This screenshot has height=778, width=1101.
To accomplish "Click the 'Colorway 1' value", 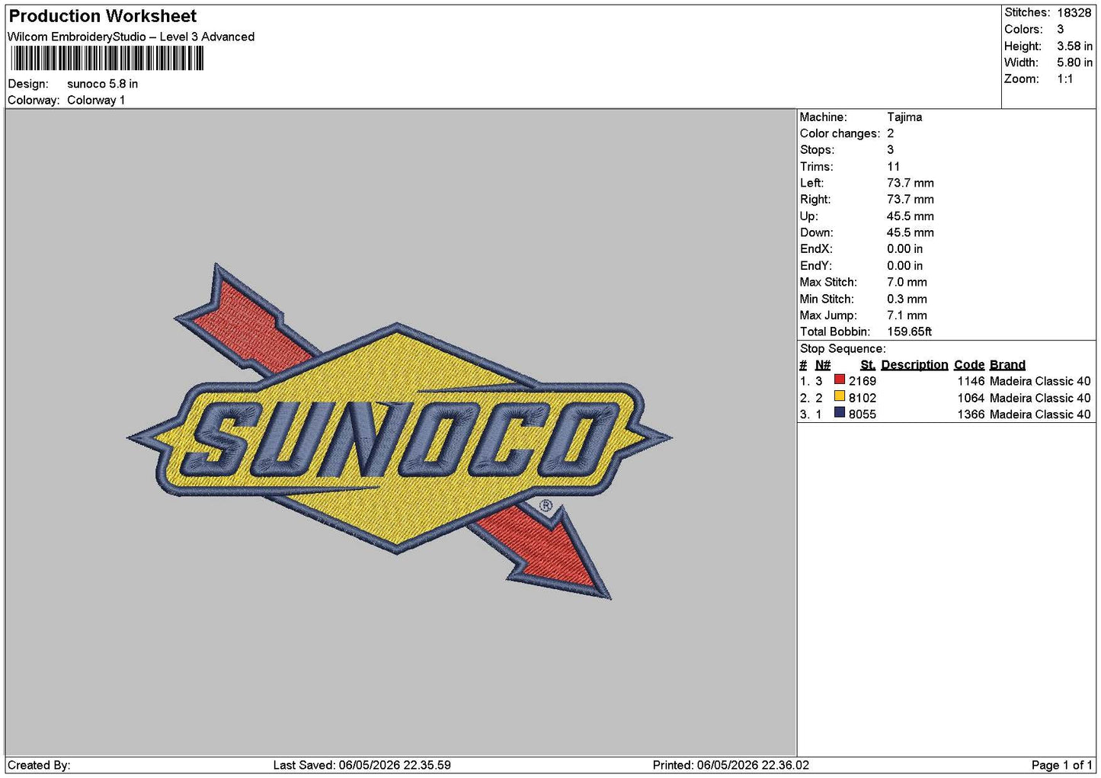I will click(96, 100).
